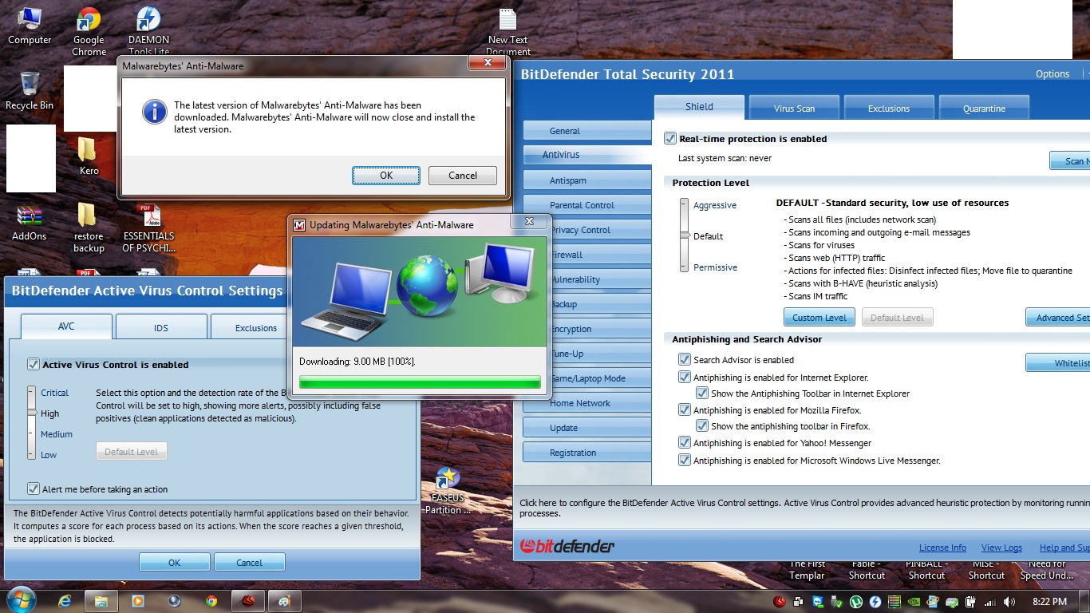This screenshot has height=613, width=1090.
Task: Click OK in Active Virus Control Settings
Action: click(x=175, y=563)
